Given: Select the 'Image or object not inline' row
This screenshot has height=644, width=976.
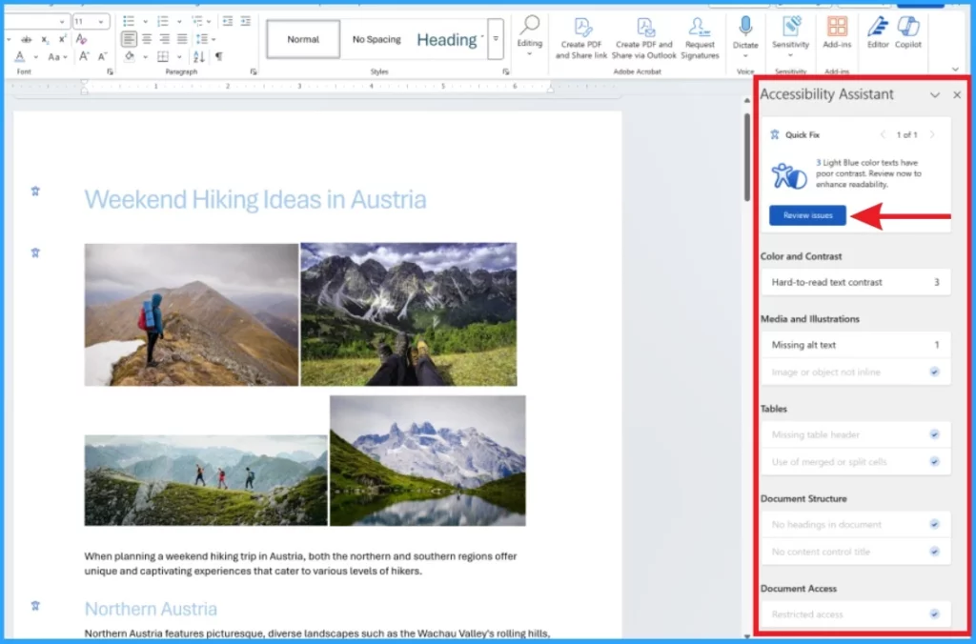Looking at the screenshot, I should (855, 372).
